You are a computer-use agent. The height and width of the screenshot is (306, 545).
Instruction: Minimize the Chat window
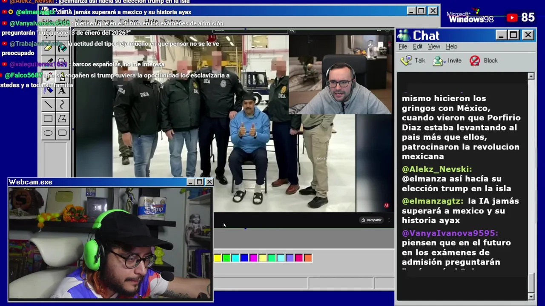tap(501, 35)
